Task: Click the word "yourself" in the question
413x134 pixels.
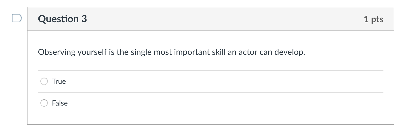Action: tap(92, 52)
